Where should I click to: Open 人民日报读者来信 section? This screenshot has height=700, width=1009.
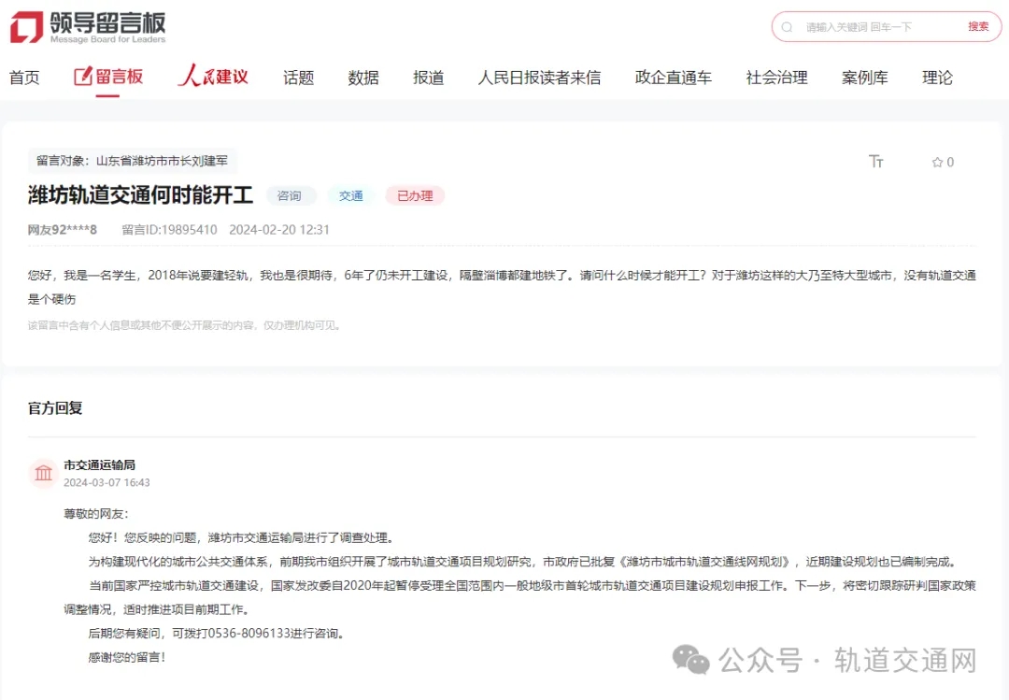539,78
